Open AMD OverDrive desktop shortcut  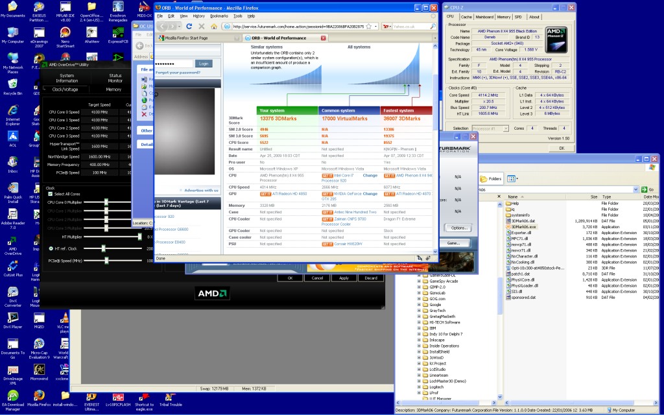tap(12, 240)
